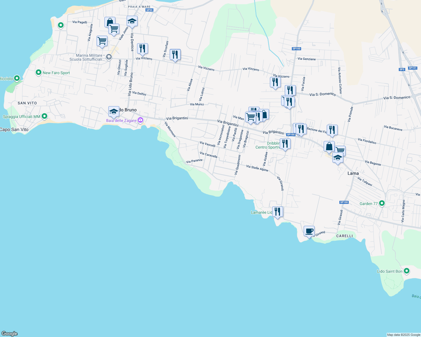Click the Via Primule street label
421x337 pixels.
(350, 114)
